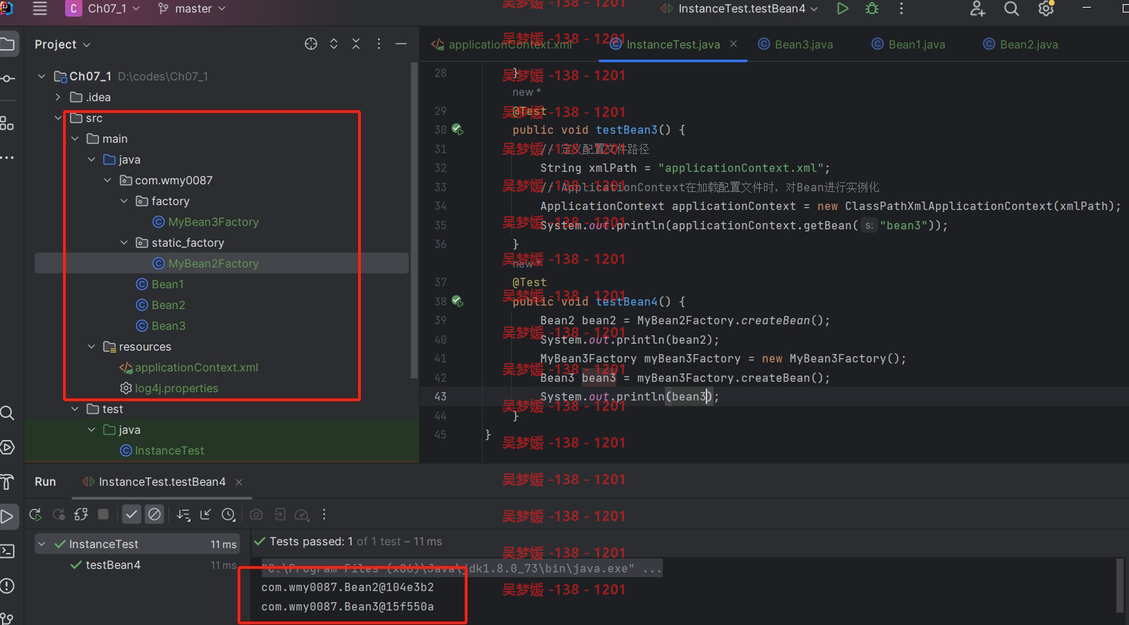This screenshot has width=1129, height=625.
Task: Click Expand All in Project panel
Action: [334, 44]
